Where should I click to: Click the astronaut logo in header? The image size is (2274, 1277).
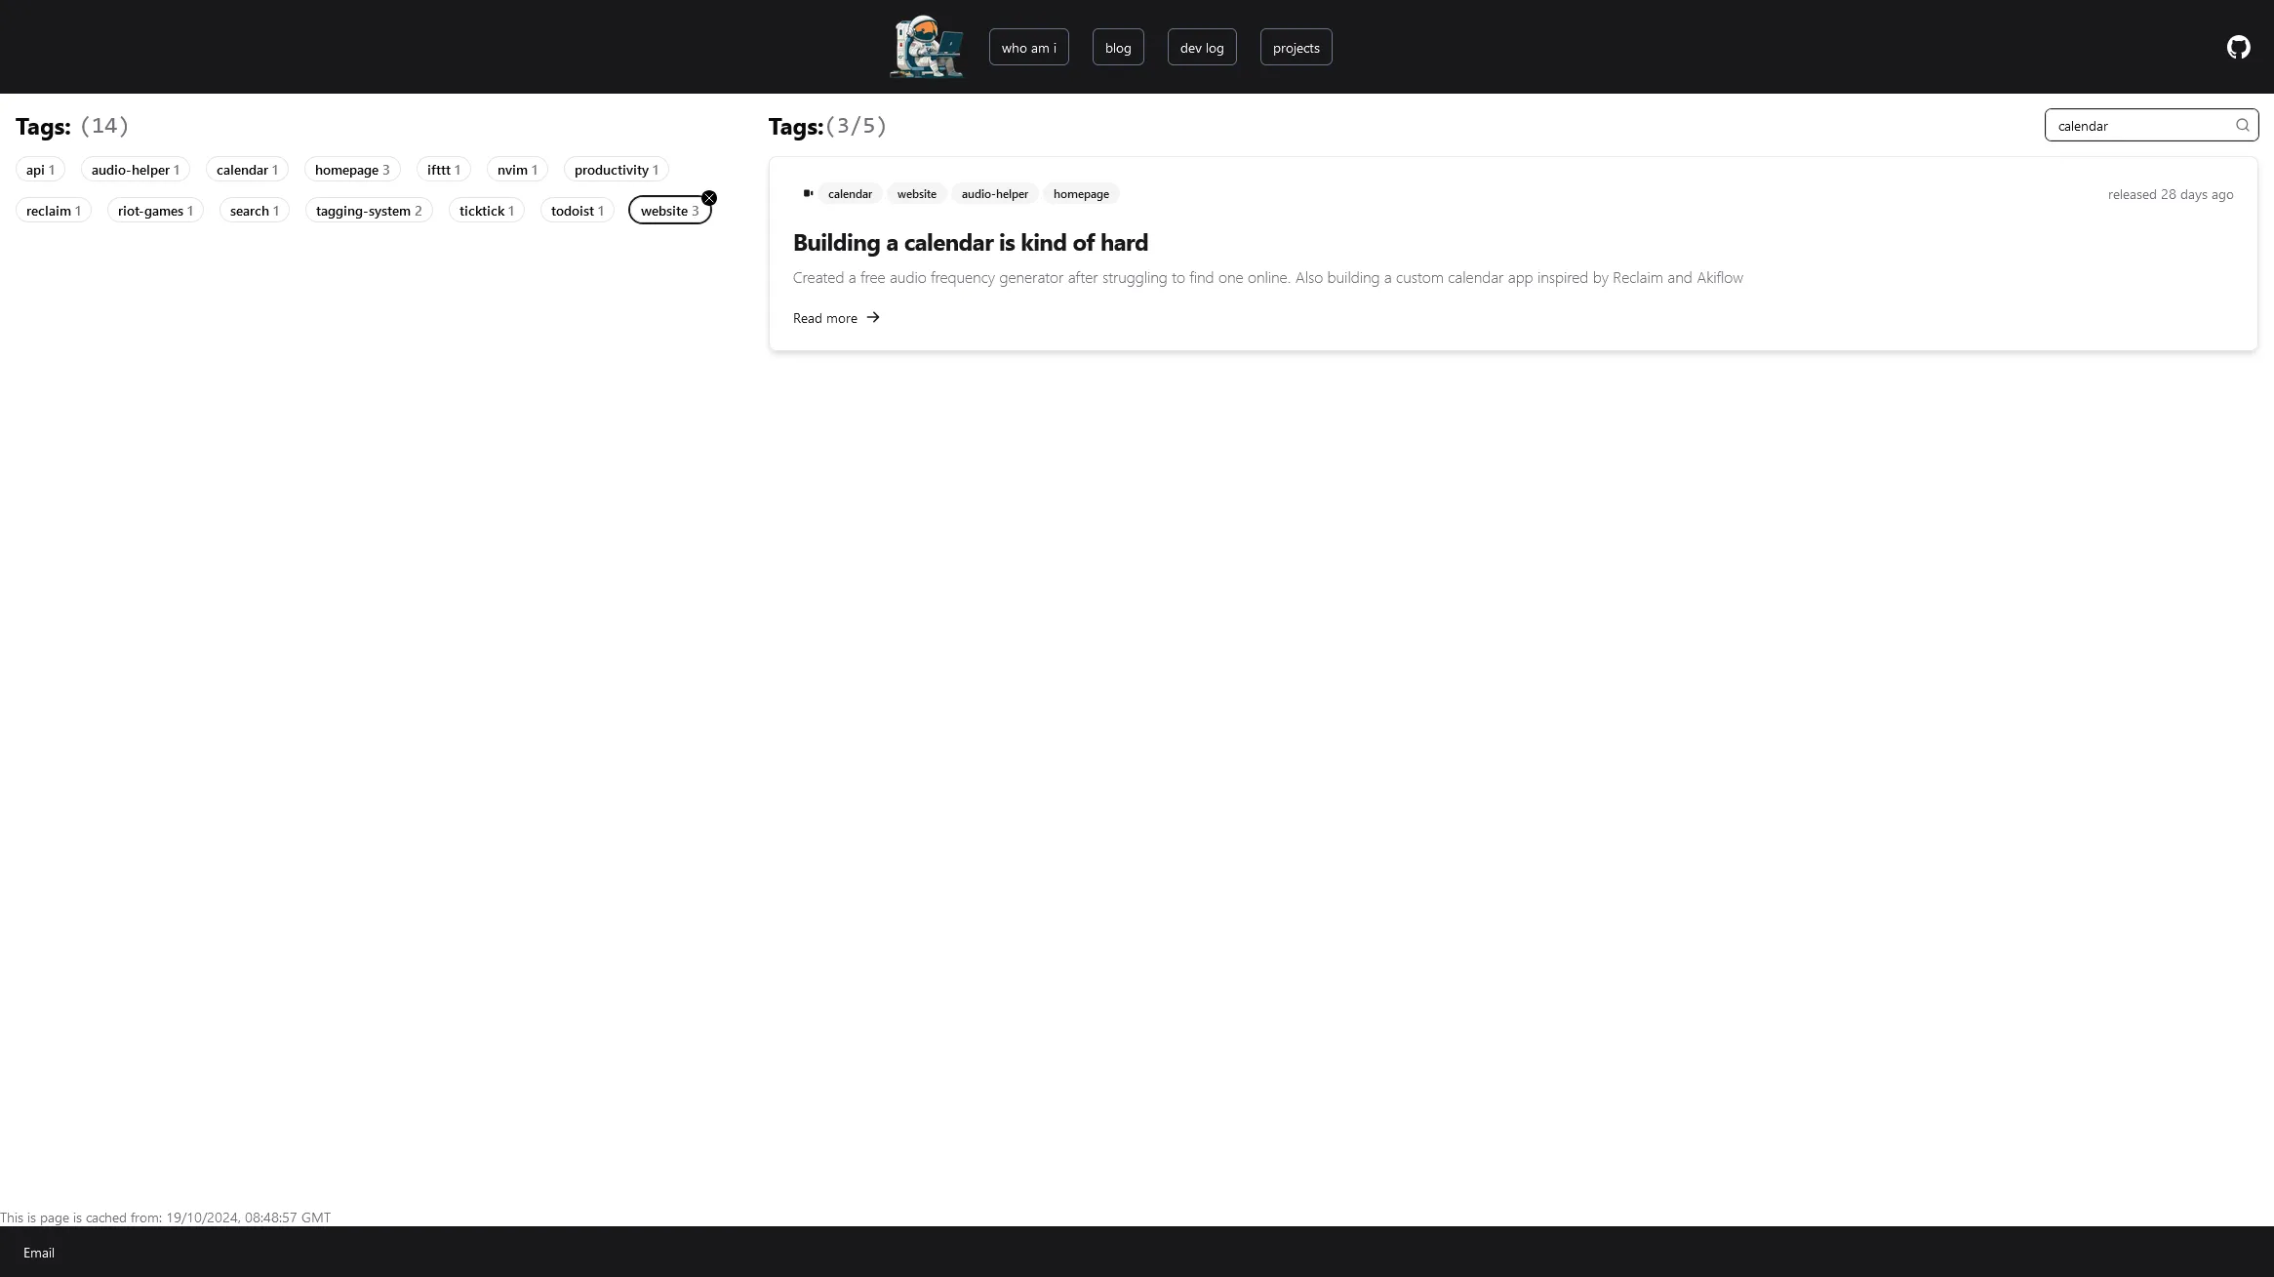tap(926, 47)
